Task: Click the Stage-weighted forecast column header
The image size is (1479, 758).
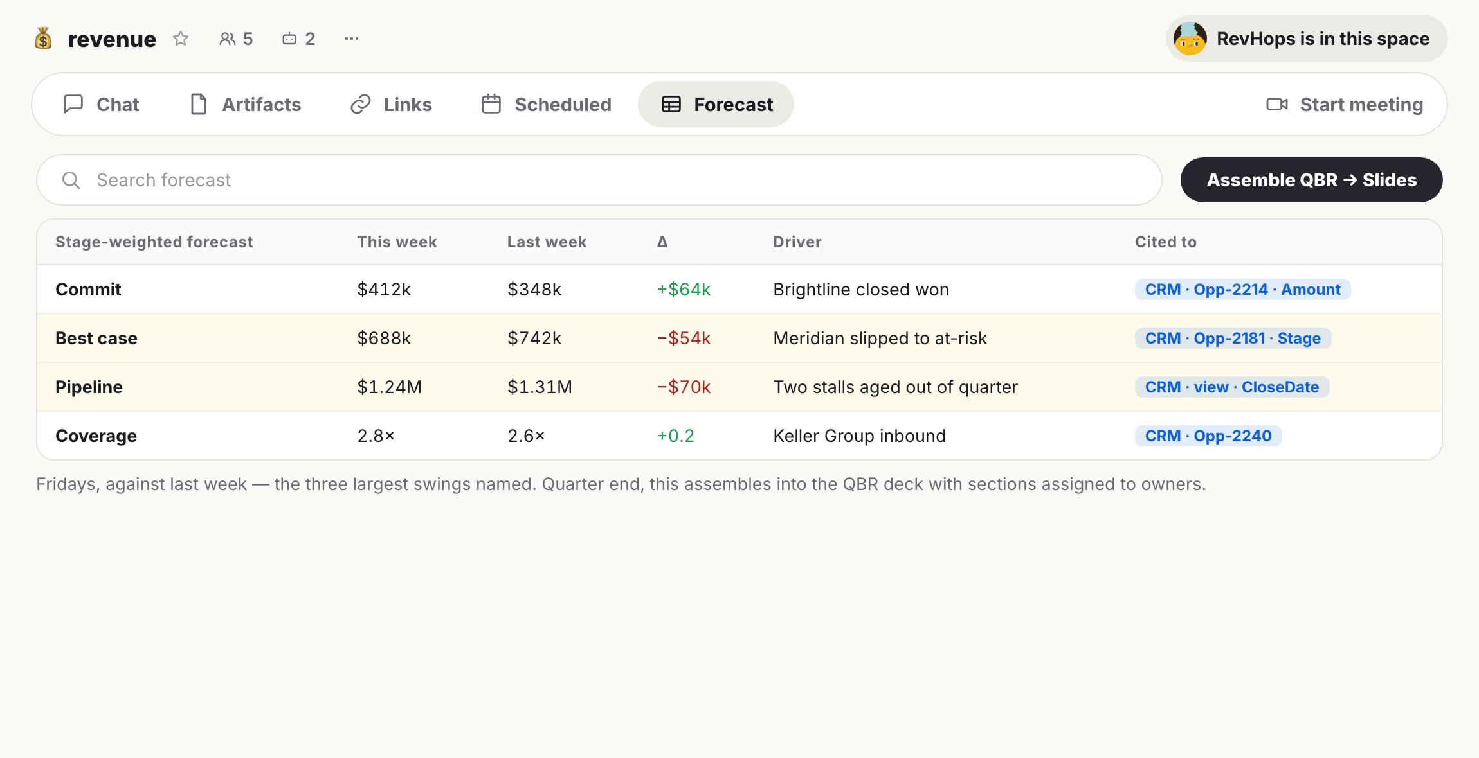Action: [154, 242]
